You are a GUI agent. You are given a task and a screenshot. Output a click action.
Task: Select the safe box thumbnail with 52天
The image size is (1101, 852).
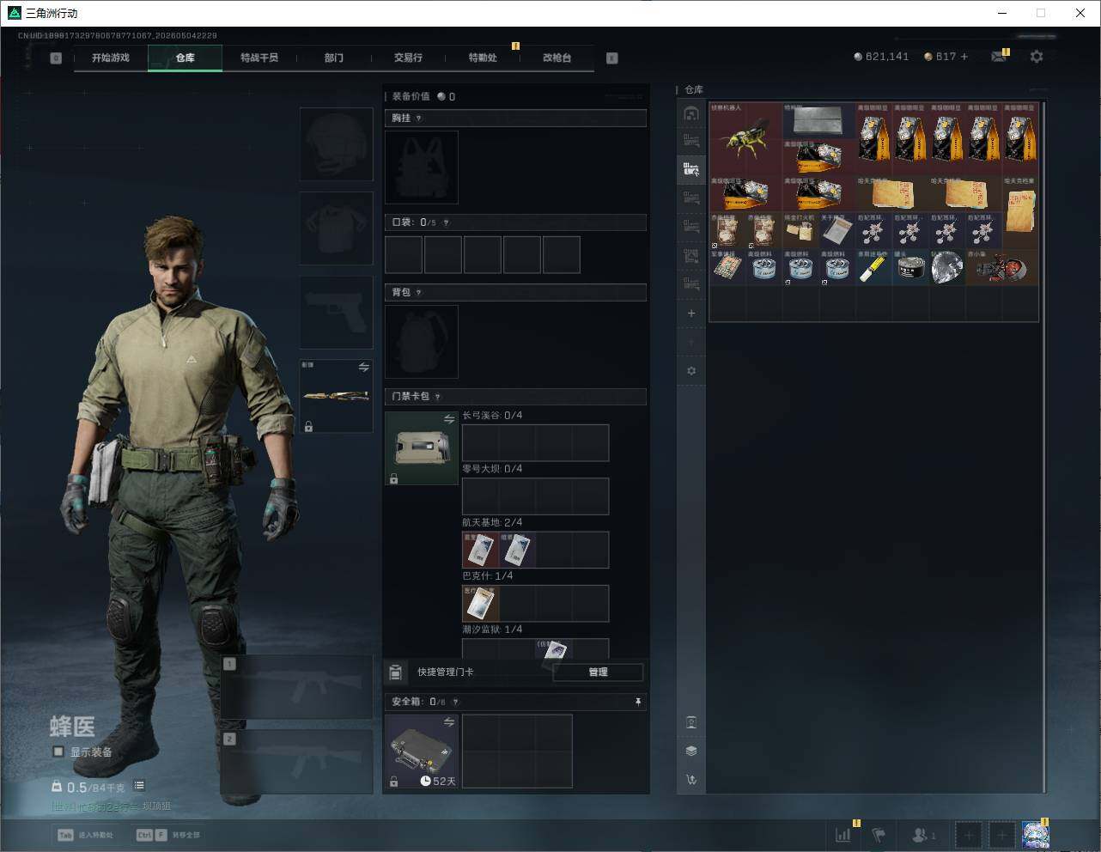click(x=422, y=752)
